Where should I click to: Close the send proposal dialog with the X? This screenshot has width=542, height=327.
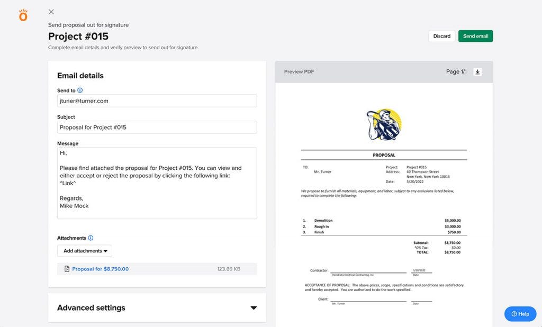pyautogui.click(x=51, y=12)
